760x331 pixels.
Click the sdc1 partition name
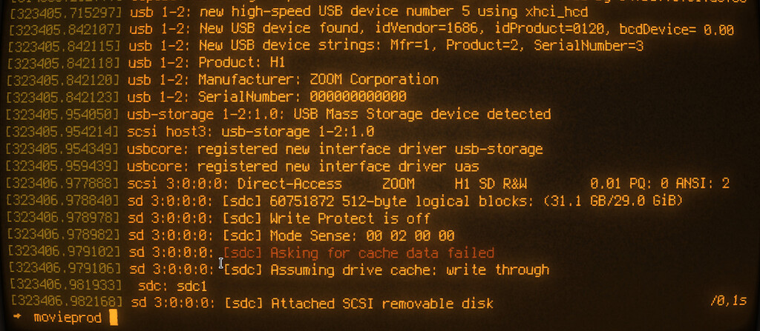(x=191, y=286)
